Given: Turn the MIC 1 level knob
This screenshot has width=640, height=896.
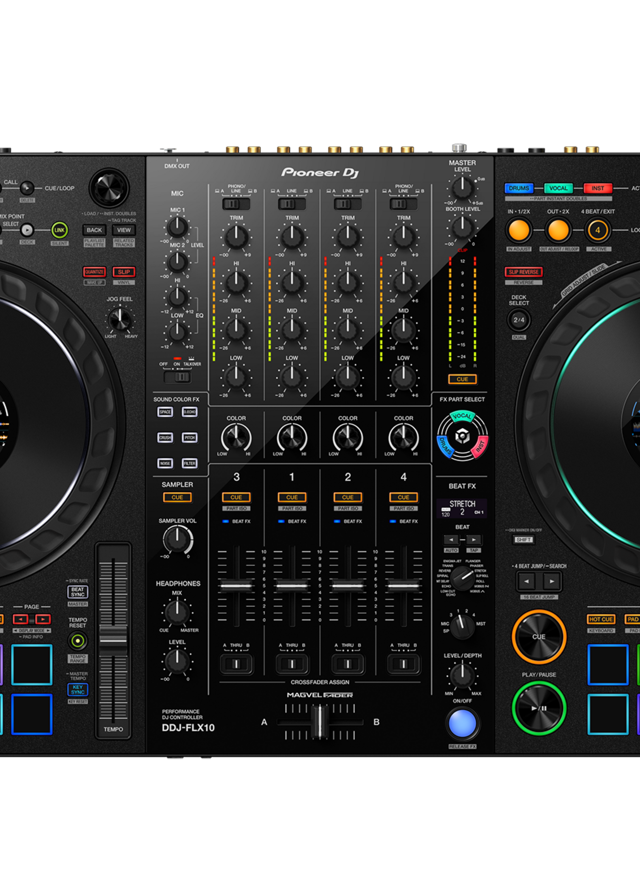Looking at the screenshot, I should pos(177,227).
